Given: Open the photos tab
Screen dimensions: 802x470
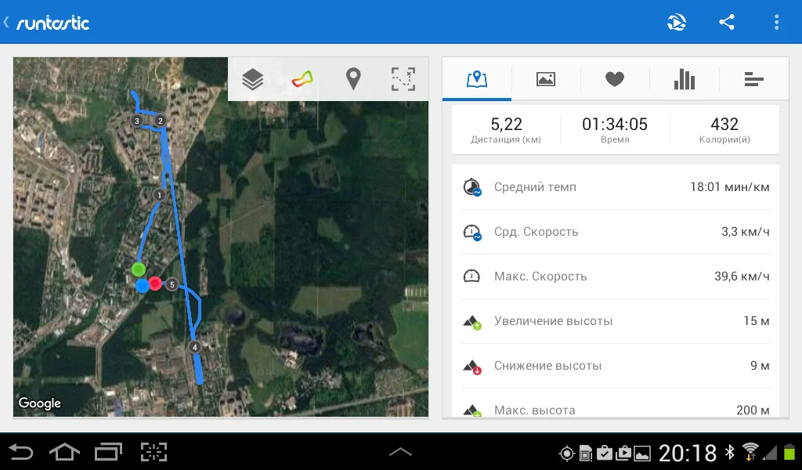Looking at the screenshot, I should pos(546,79).
